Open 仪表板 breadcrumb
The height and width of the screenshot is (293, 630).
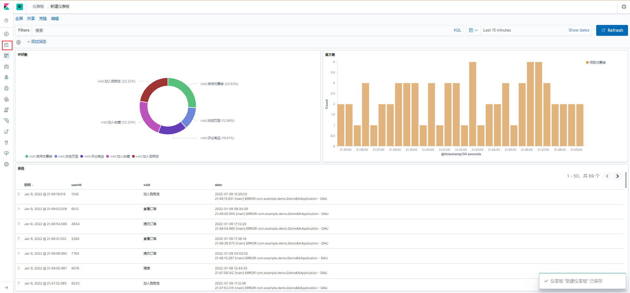pos(38,7)
